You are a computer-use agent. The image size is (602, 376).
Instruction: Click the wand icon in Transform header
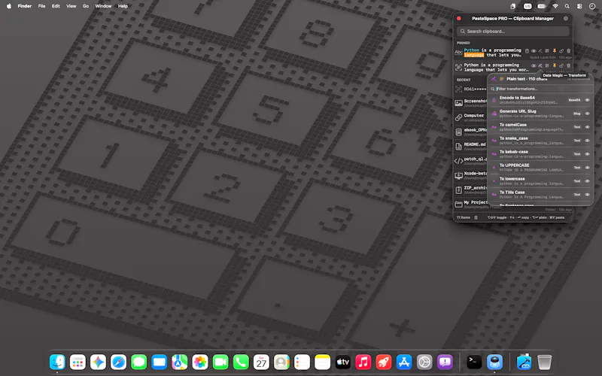point(494,79)
